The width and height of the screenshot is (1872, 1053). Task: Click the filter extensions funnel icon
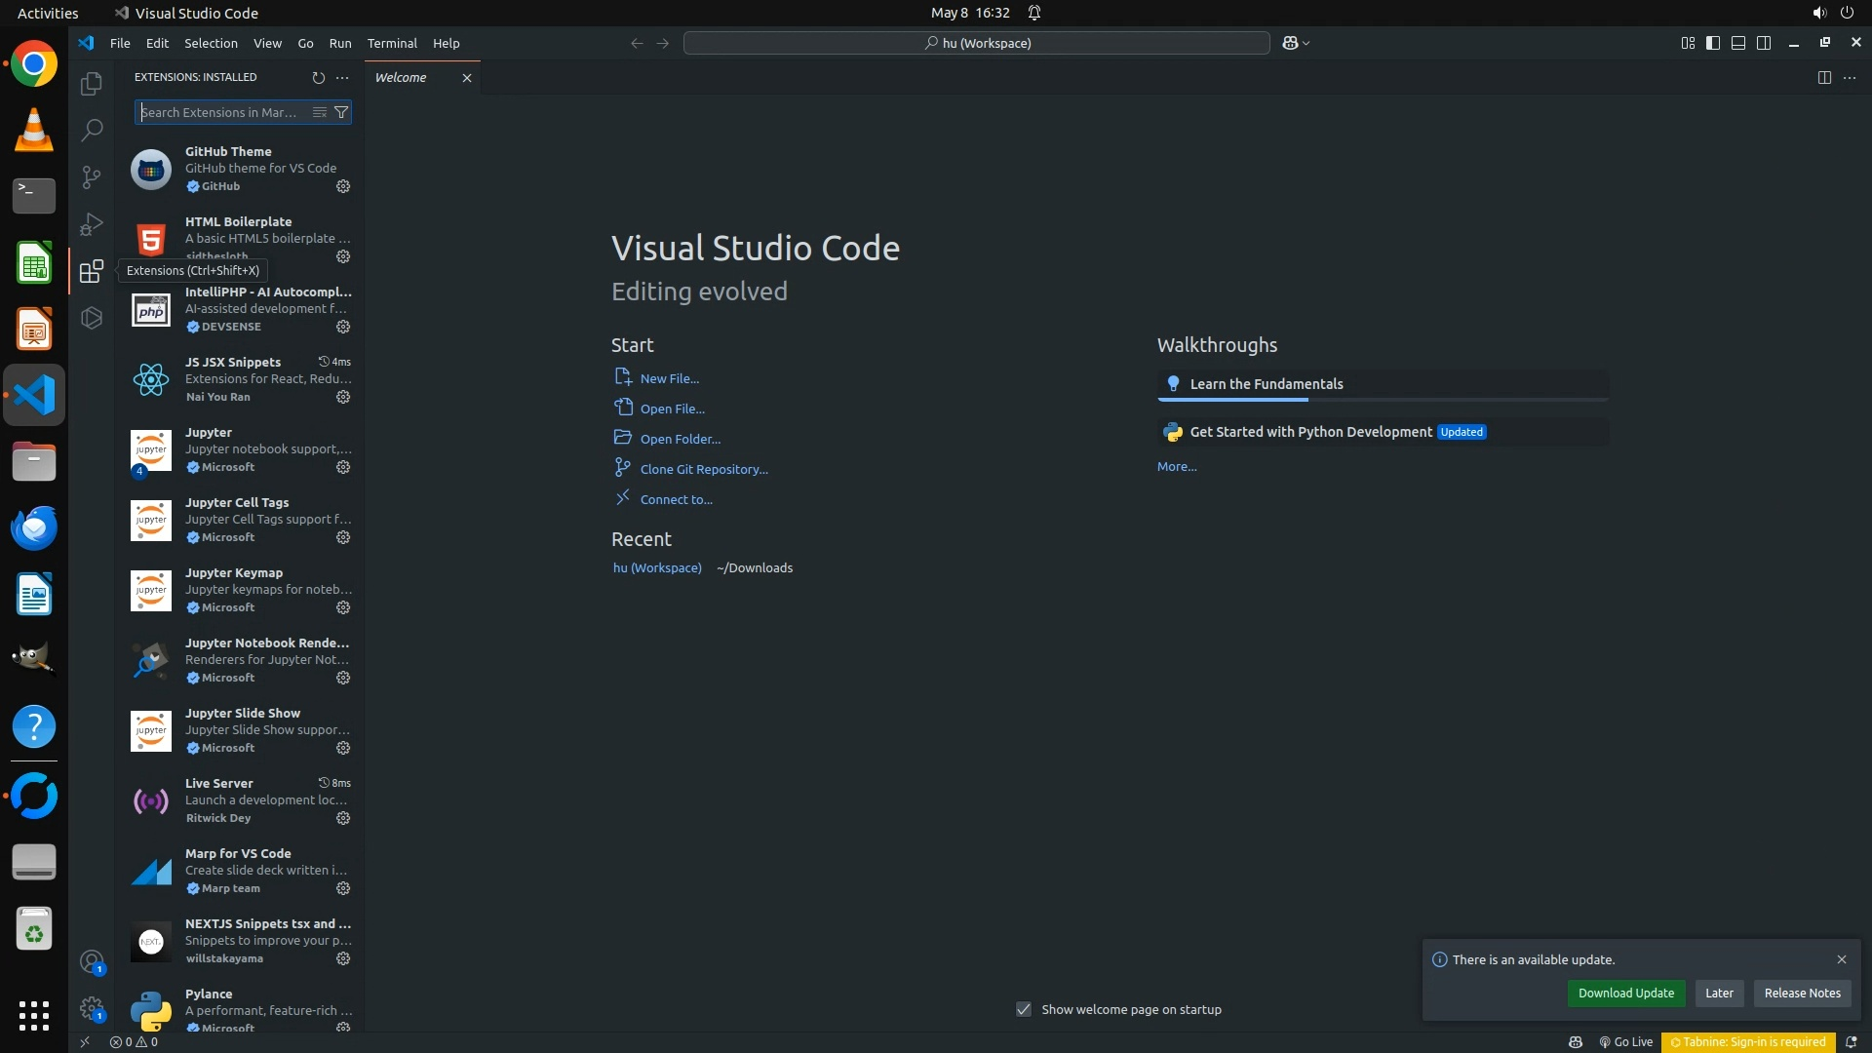(341, 112)
